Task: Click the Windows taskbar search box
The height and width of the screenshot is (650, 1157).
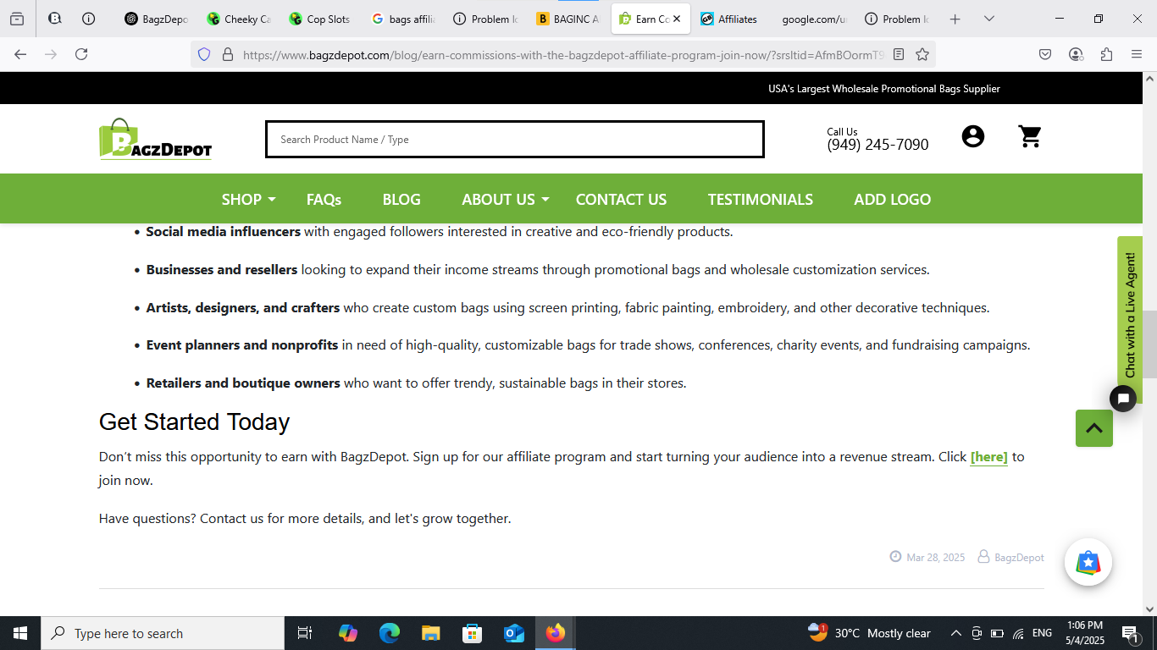Action: pyautogui.click(x=163, y=633)
